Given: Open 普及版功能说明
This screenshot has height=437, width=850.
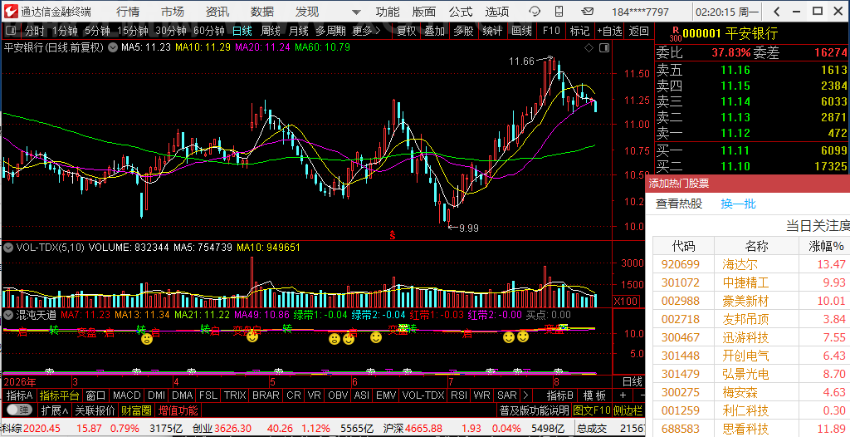Looking at the screenshot, I should [x=534, y=410].
